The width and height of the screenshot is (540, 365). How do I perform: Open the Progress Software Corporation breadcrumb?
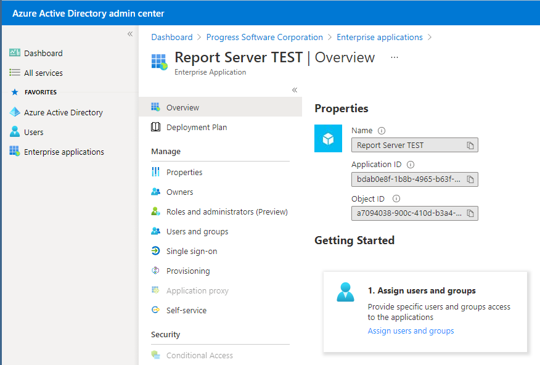[x=264, y=37]
